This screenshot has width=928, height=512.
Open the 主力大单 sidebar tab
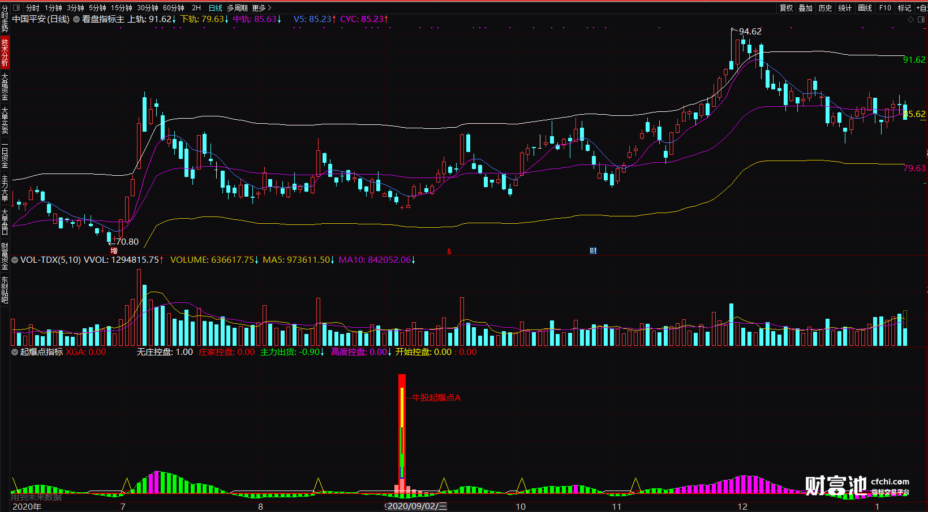click(5, 188)
